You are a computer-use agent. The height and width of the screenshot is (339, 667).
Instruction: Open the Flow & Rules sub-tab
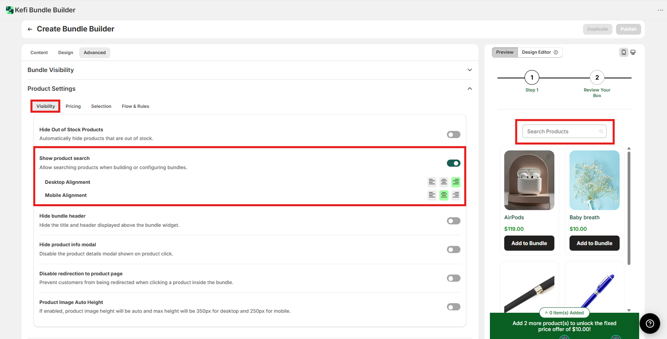click(135, 106)
